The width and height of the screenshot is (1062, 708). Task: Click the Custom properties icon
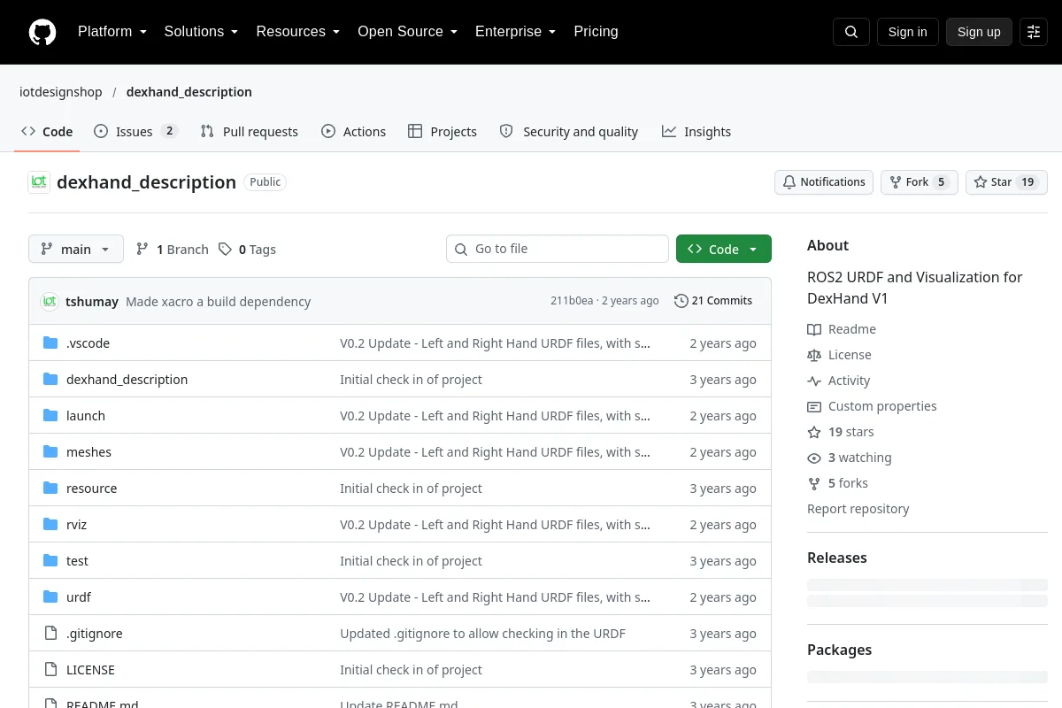pos(814,406)
